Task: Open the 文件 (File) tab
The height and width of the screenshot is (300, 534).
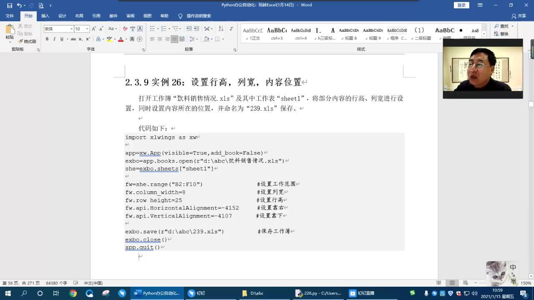Action: point(10,16)
